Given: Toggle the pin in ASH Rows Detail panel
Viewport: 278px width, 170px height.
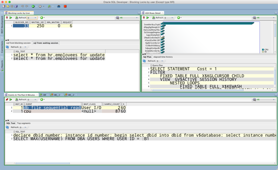Looking at the screenshot, I should pyautogui.click(x=144, y=18).
